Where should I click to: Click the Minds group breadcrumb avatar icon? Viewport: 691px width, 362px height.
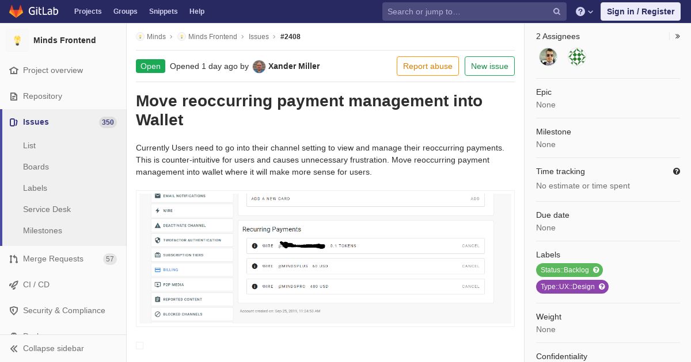(x=140, y=36)
